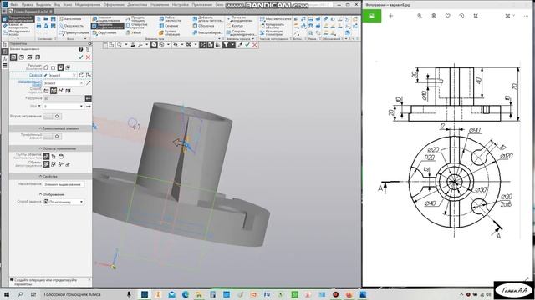This screenshot has height=300, width=535.
Task: Open the Выделить menu
Action: click(x=43, y=5)
